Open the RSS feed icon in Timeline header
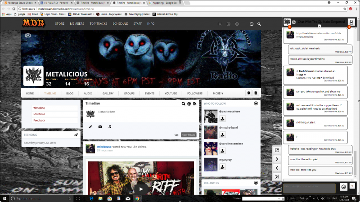The height and width of the screenshot is (202, 360). 195,103
